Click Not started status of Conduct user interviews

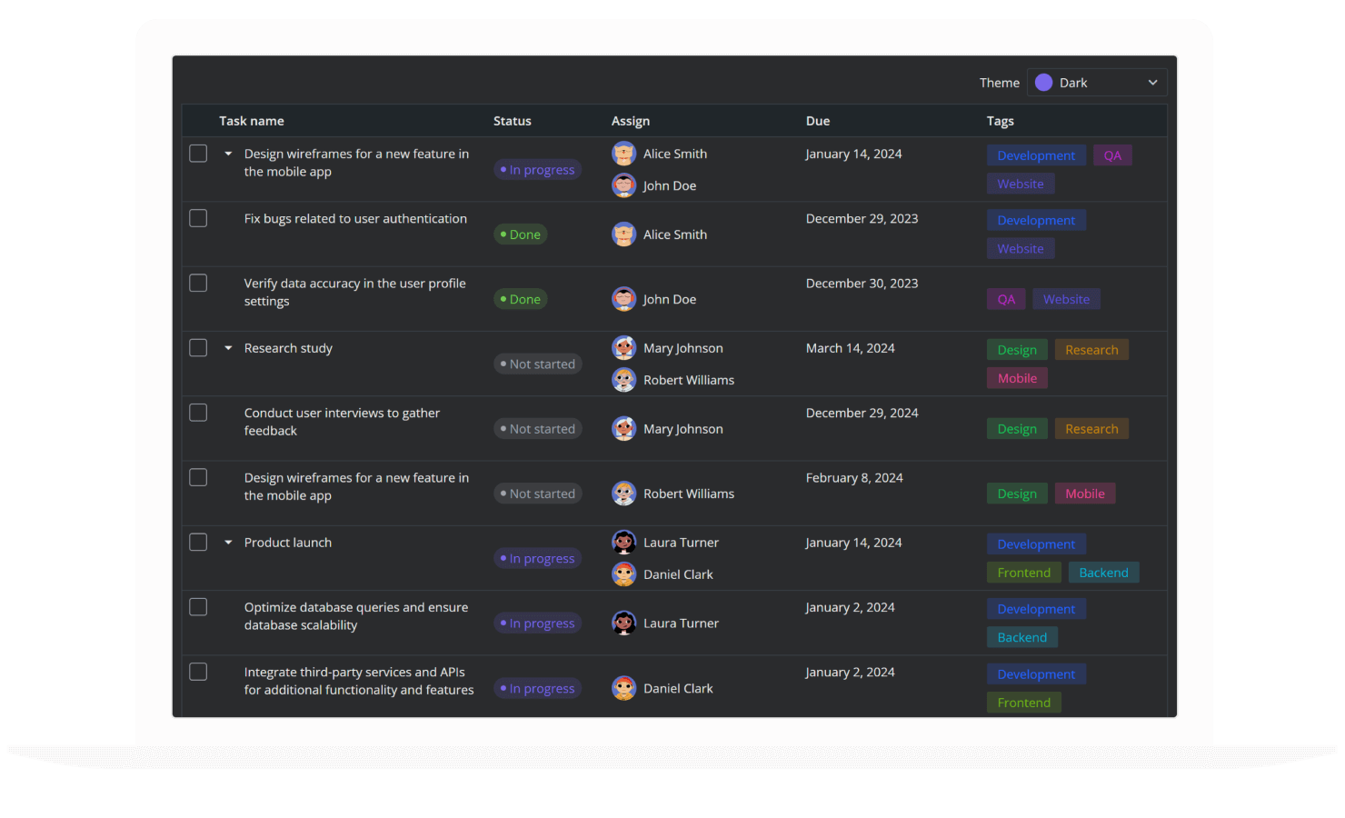pyautogui.click(x=538, y=429)
